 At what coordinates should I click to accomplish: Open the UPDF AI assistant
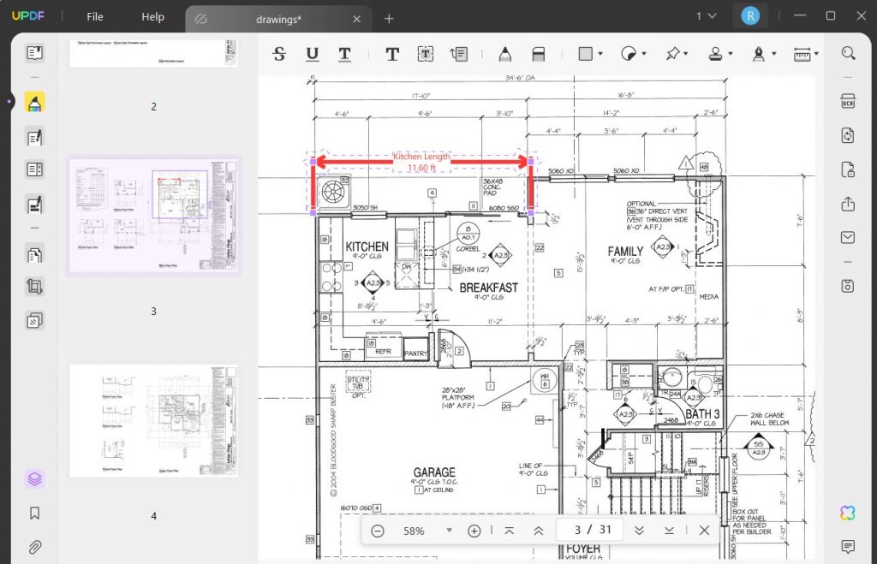pyautogui.click(x=846, y=512)
